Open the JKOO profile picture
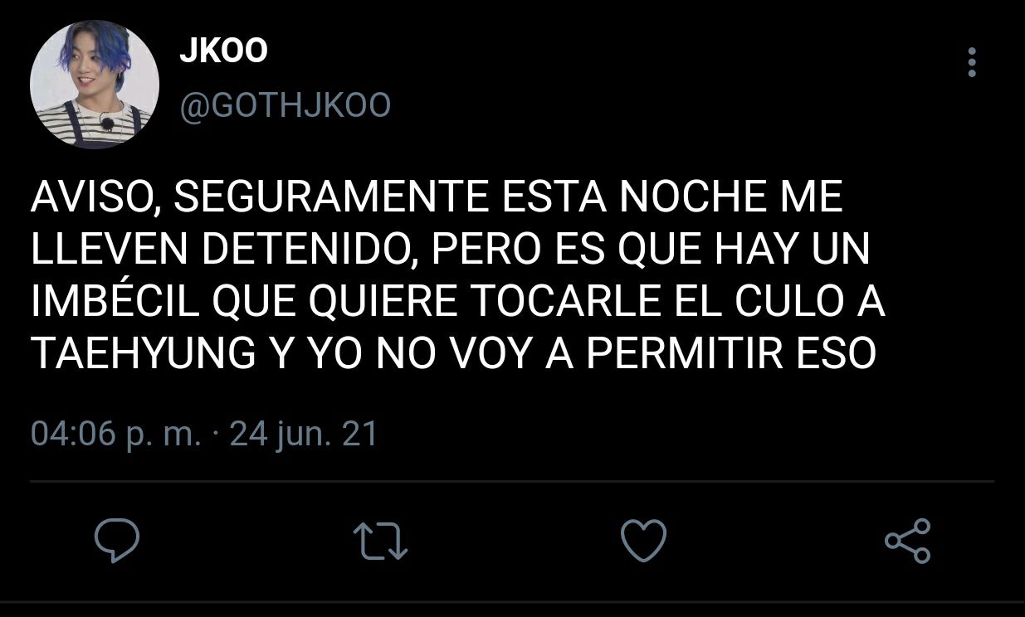 click(x=94, y=85)
